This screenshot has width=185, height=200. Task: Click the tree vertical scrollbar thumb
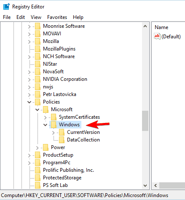(x=145, y=121)
